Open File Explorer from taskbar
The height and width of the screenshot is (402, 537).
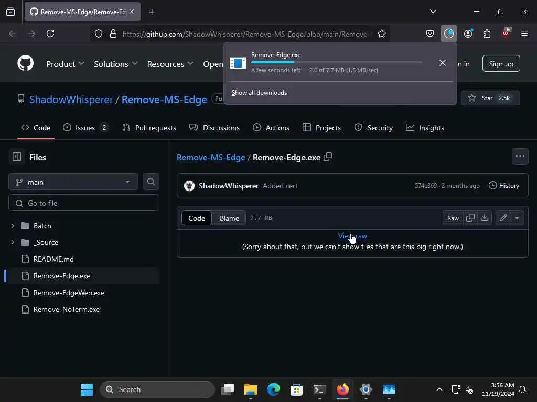pos(251,389)
